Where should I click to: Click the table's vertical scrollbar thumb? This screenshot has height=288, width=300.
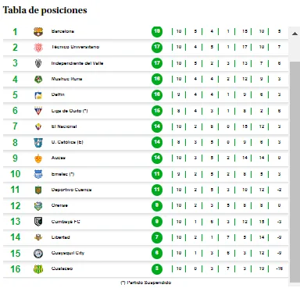click(295, 172)
